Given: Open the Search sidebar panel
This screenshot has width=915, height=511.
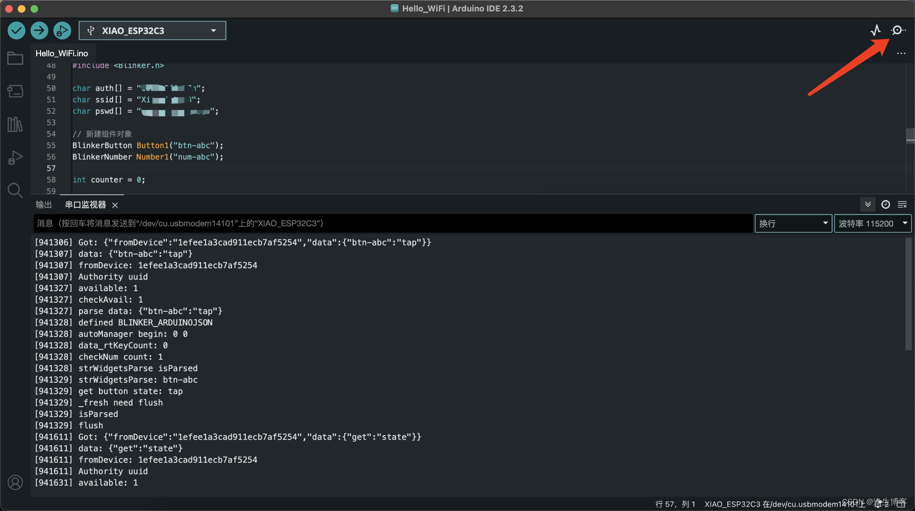Looking at the screenshot, I should (x=15, y=190).
